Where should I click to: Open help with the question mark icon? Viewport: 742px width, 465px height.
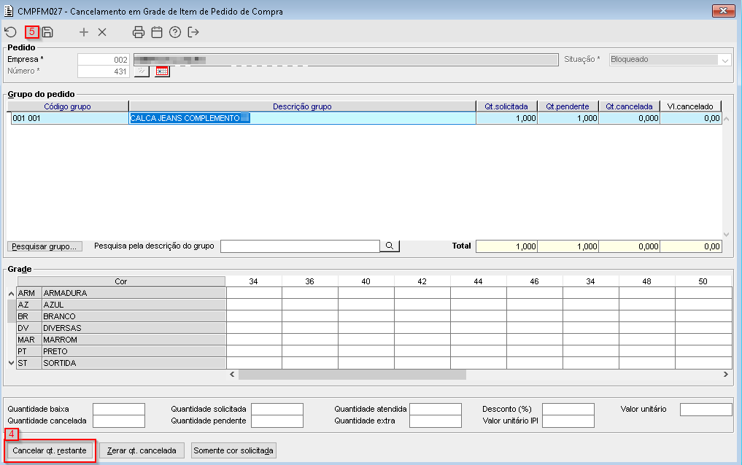(x=175, y=32)
